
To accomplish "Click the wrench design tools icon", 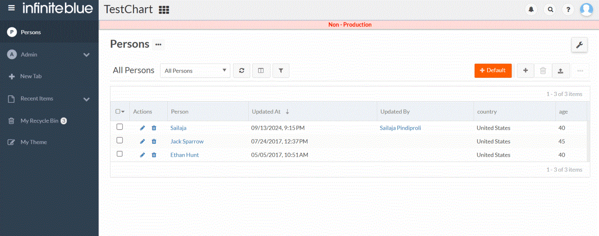I will click(x=579, y=45).
